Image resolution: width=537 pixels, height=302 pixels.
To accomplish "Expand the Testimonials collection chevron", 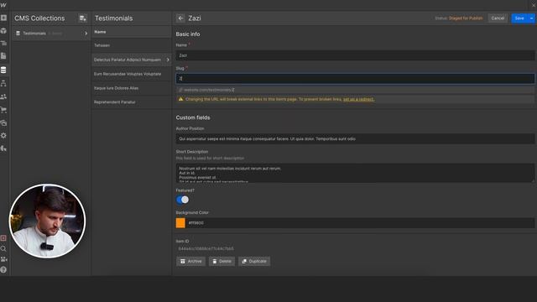I will [x=86, y=34].
